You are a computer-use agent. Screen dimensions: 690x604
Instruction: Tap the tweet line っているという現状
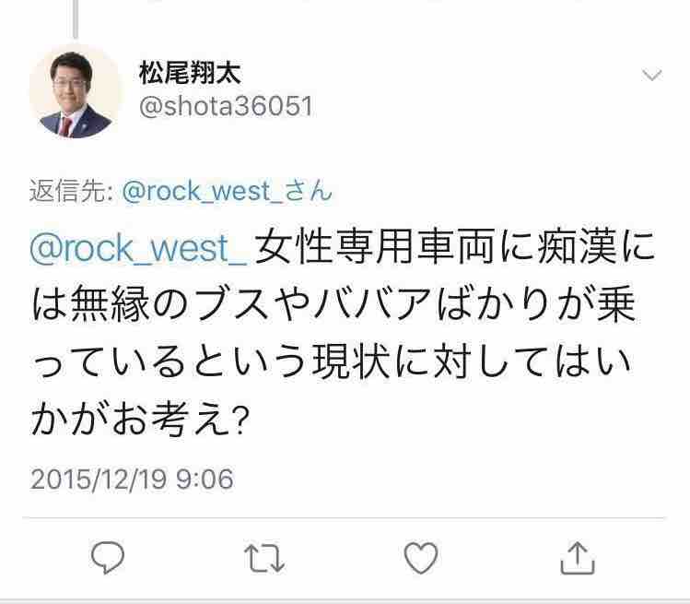pyautogui.click(x=331, y=361)
